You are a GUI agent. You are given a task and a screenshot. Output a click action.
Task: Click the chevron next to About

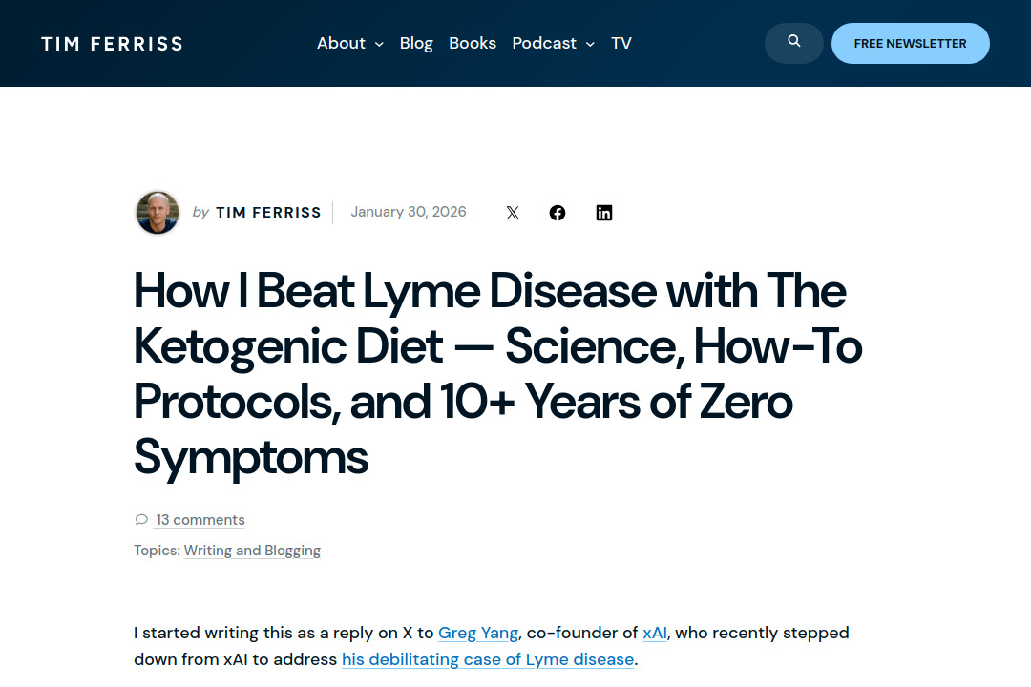click(x=379, y=44)
